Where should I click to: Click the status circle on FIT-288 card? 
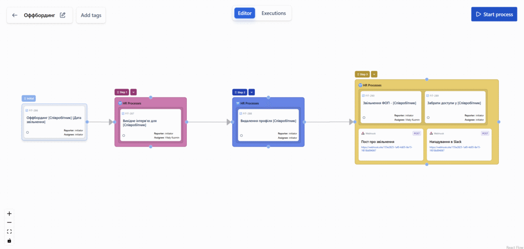point(241,136)
